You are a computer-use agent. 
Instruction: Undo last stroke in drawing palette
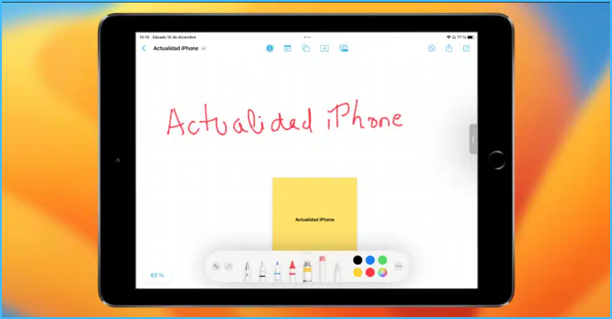(x=216, y=267)
